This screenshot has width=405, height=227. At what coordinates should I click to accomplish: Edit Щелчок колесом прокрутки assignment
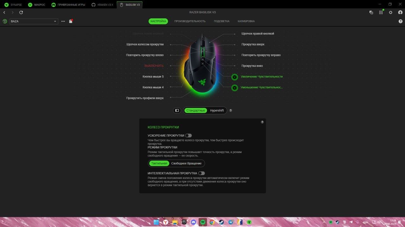pyautogui.click(x=145, y=45)
